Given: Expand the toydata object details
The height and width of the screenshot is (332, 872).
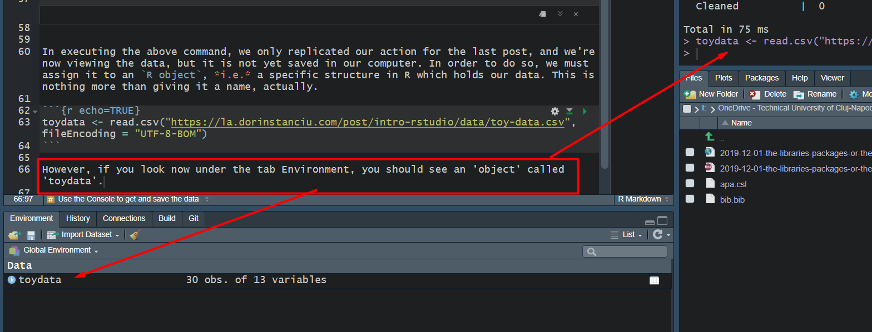Looking at the screenshot, I should tap(12, 280).
